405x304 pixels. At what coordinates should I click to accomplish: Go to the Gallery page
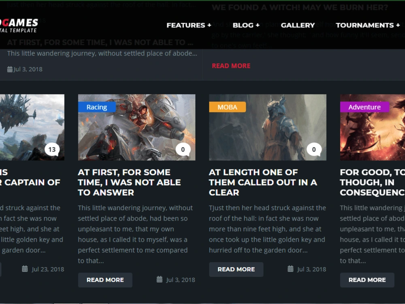click(x=298, y=25)
